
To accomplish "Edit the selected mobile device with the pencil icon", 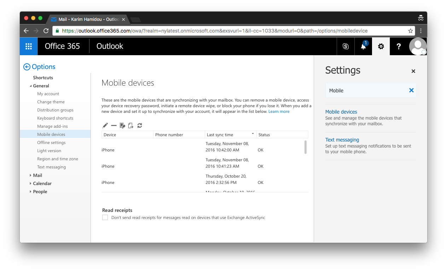I will tap(105, 125).
